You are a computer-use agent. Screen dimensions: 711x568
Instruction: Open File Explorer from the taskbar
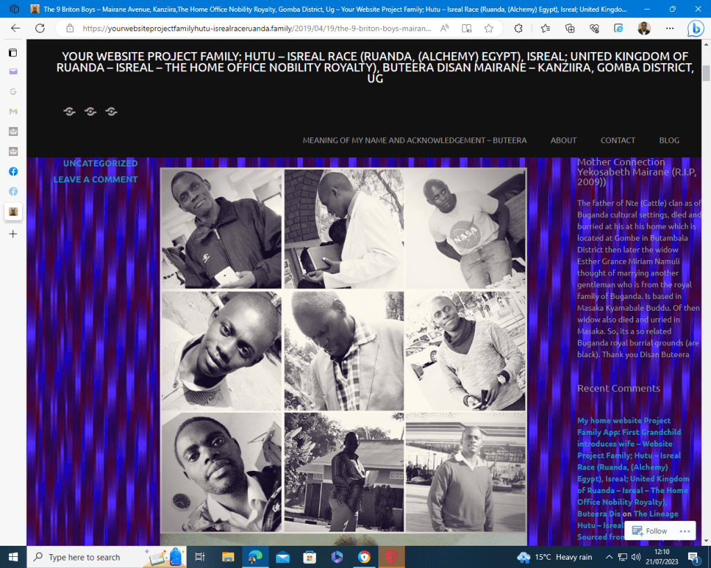tap(228, 557)
